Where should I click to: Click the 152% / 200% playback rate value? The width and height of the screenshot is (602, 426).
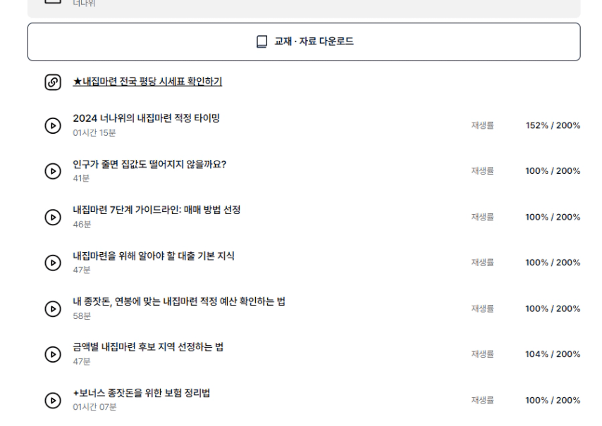(553, 125)
